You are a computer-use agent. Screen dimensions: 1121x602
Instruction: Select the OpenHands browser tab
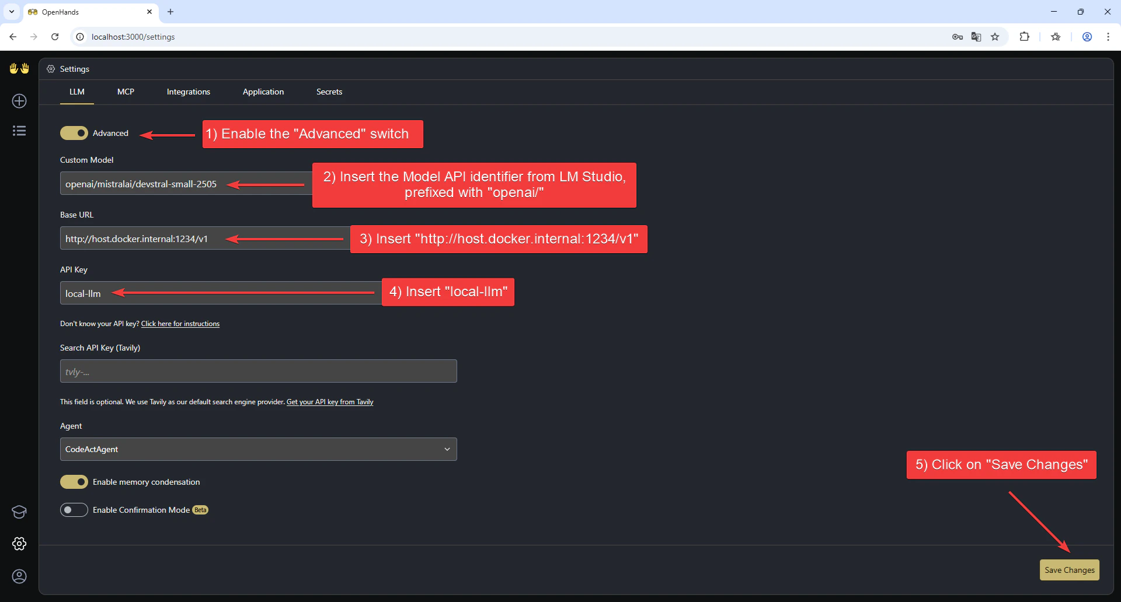(x=90, y=12)
